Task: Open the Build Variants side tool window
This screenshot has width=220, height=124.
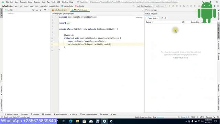Action: (1, 105)
